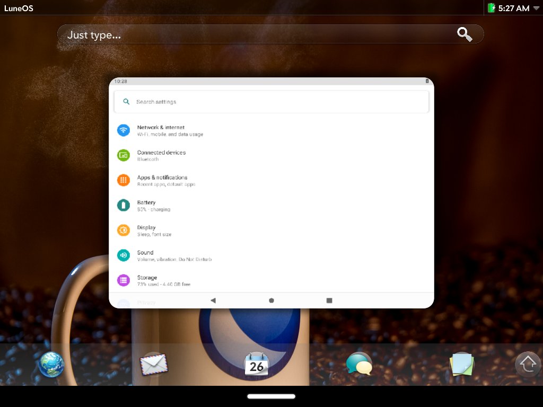The width and height of the screenshot is (543, 407).
Task: Open the Connected devices green icon
Action: (123, 155)
